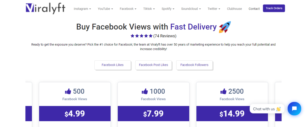Open the Twitter dropdown menu
The width and height of the screenshot is (307, 127).
coord(214,9)
